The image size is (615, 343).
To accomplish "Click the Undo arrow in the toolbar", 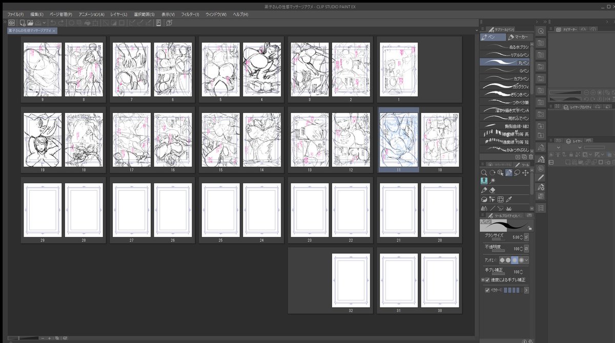I will point(53,23).
